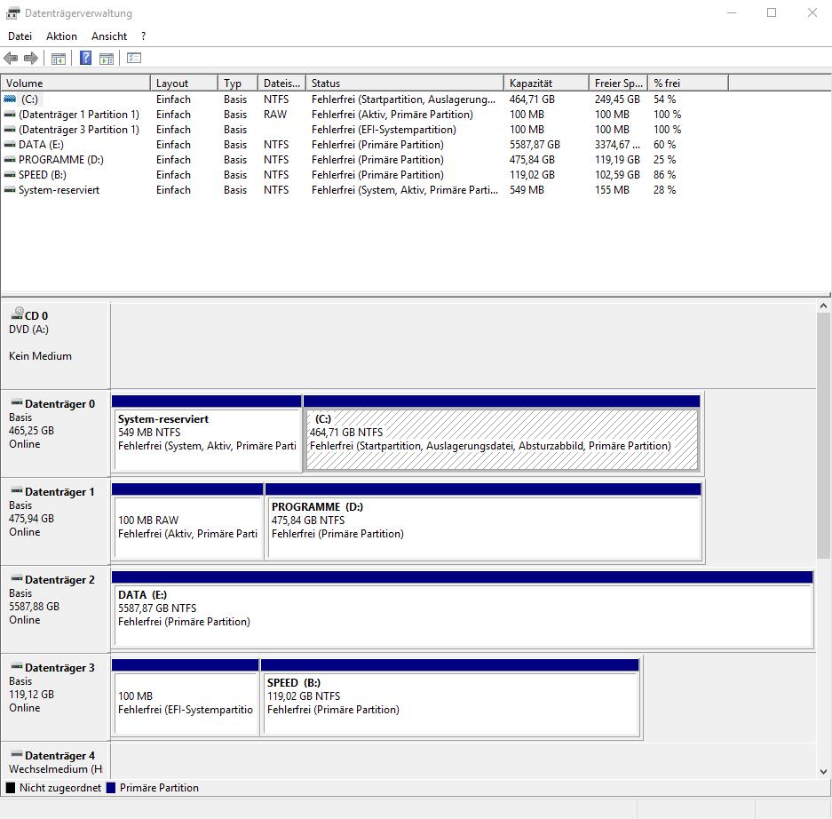
Task: Open the view settings checklist icon
Action: click(x=134, y=58)
